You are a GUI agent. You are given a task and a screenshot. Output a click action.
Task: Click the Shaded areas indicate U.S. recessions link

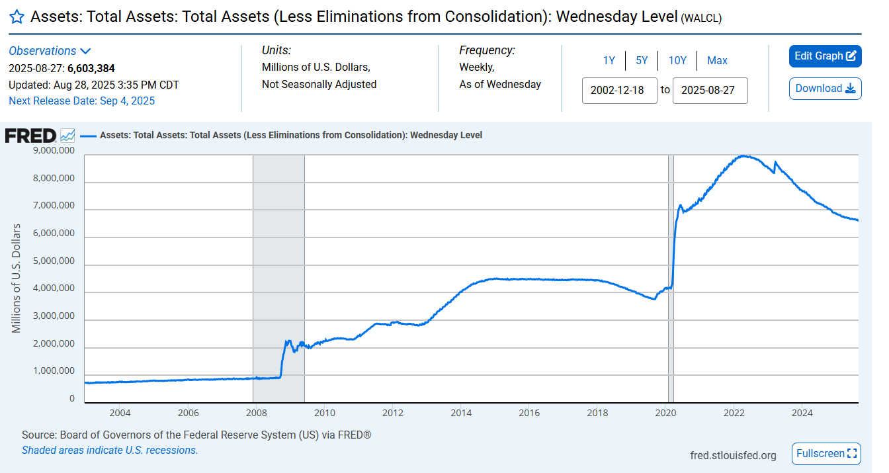pos(110,450)
